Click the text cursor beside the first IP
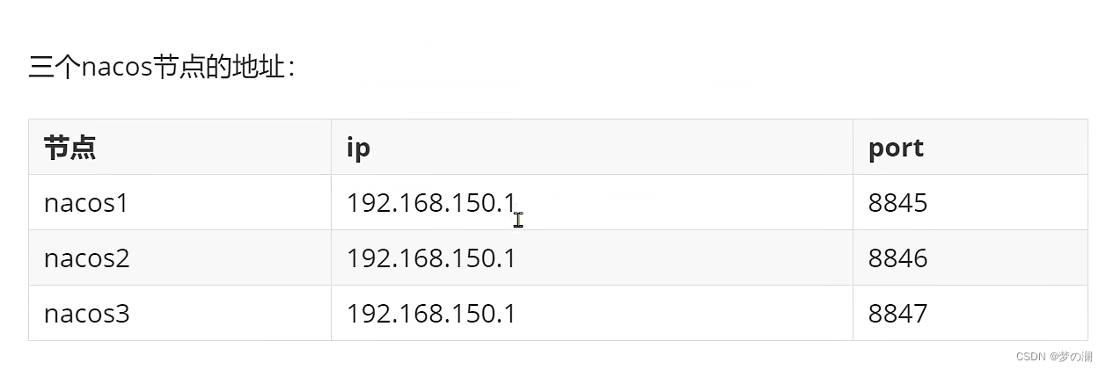Screen dimensions: 1106x370 [518, 219]
